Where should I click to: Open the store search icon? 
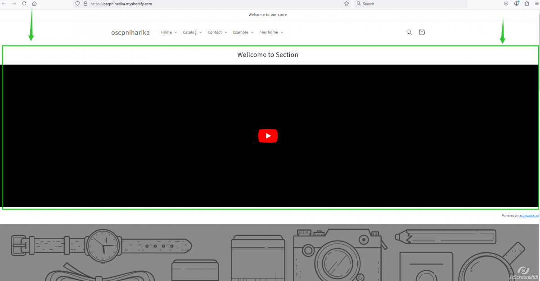(x=409, y=32)
